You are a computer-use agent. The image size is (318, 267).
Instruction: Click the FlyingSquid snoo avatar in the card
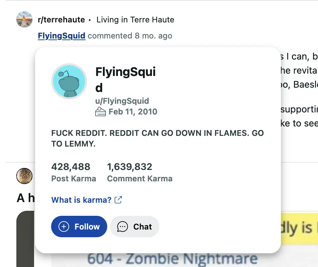pyautogui.click(x=69, y=81)
